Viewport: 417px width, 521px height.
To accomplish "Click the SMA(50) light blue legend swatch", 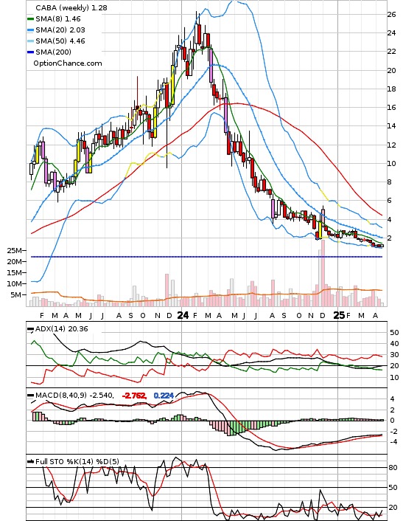I will tap(30, 41).
